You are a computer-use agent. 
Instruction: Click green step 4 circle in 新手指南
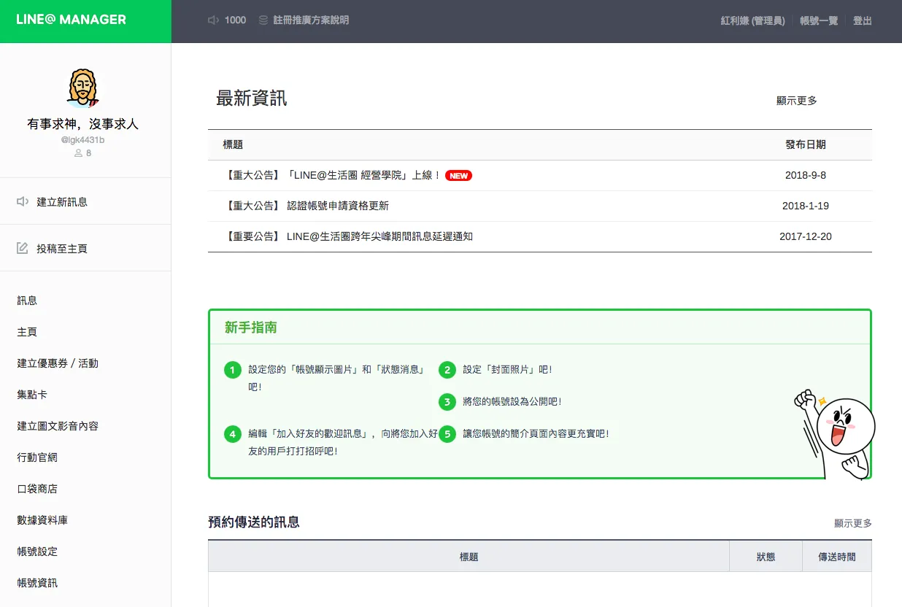click(x=233, y=434)
